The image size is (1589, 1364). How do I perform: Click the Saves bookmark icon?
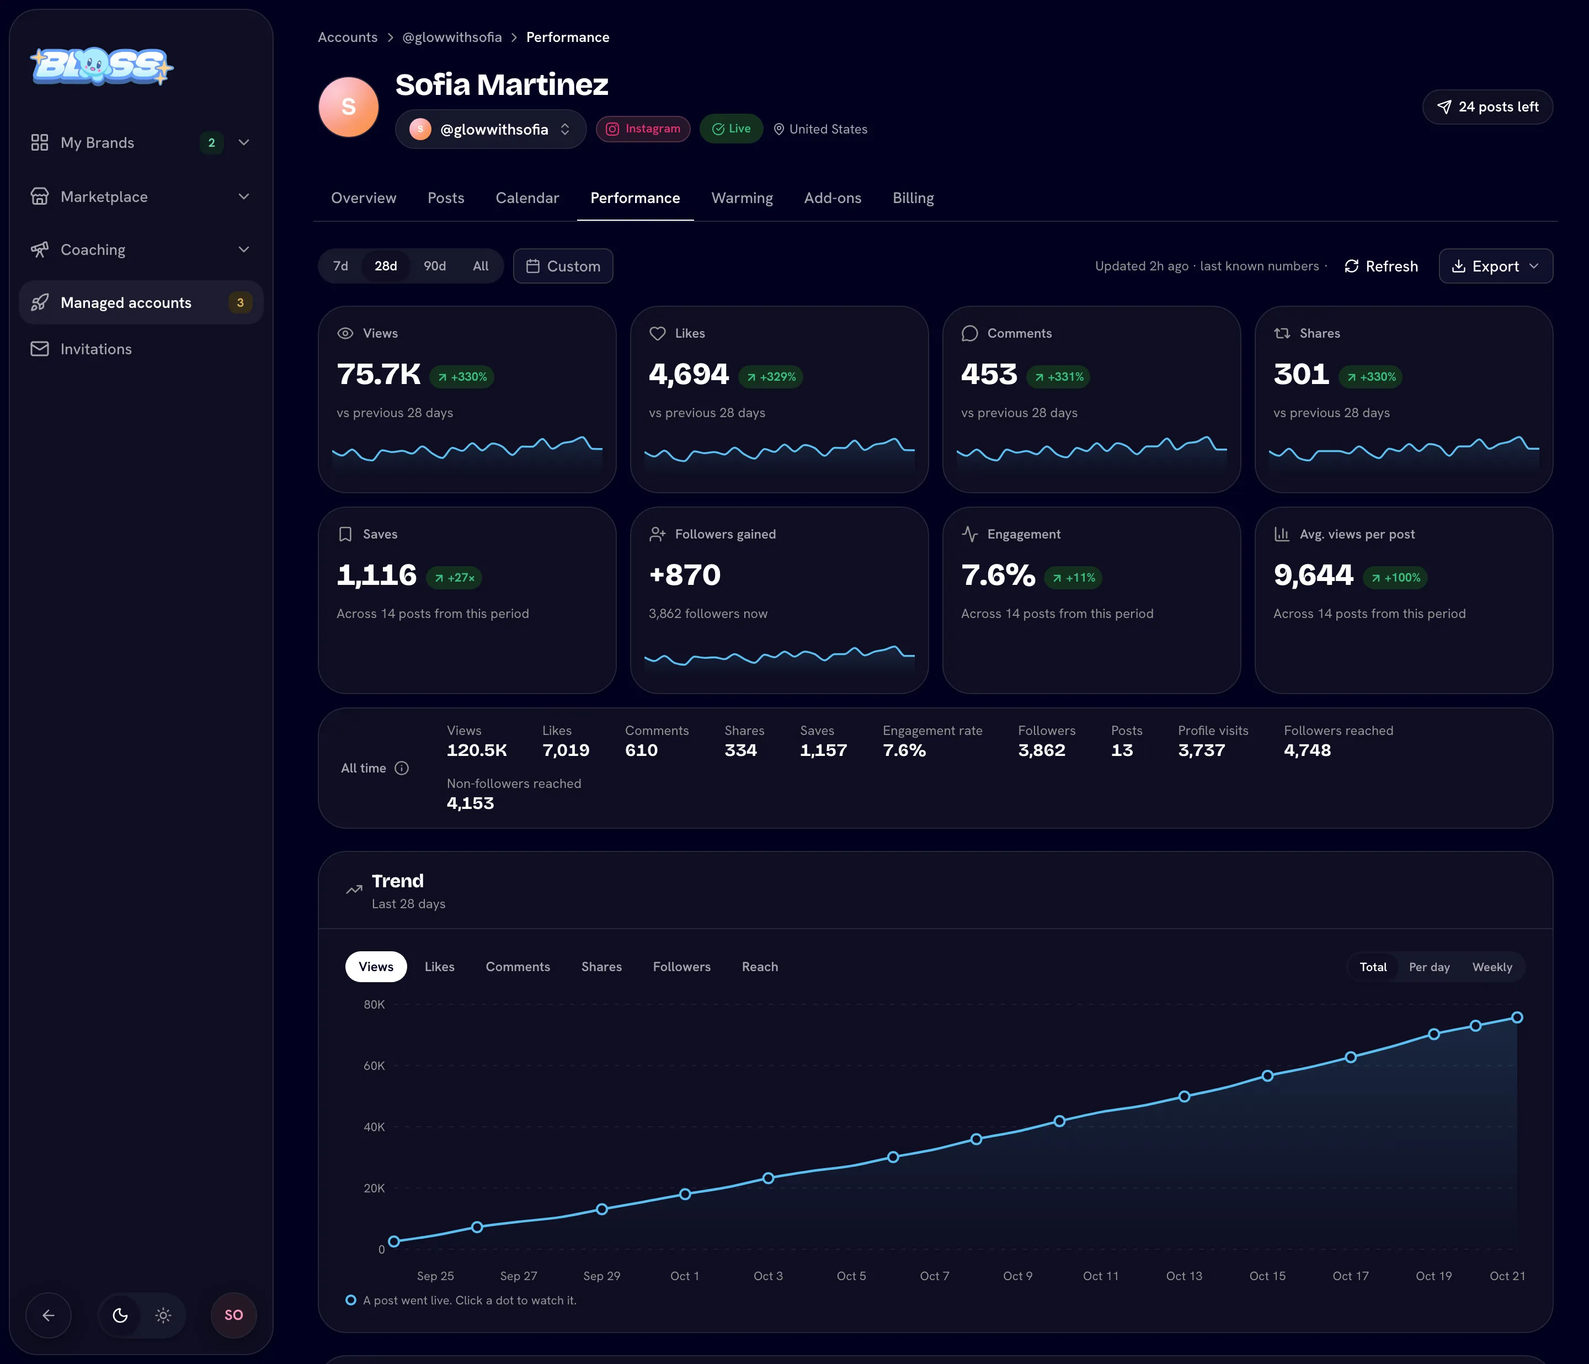click(345, 534)
